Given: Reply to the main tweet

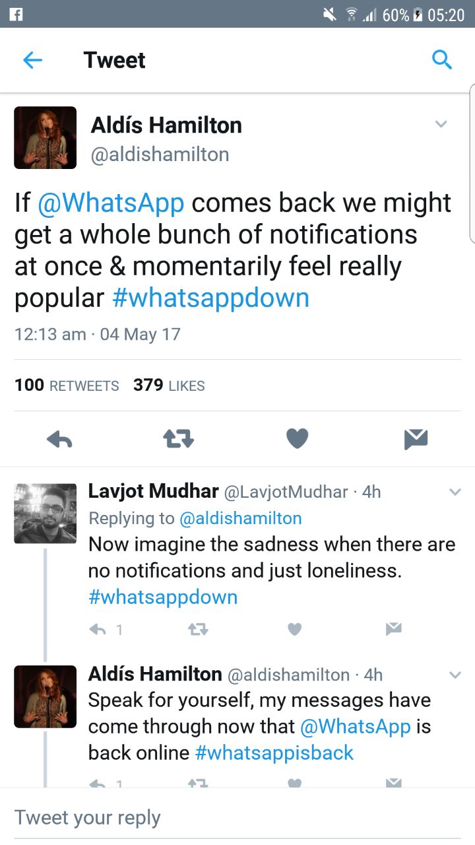Looking at the screenshot, I should click(59, 439).
